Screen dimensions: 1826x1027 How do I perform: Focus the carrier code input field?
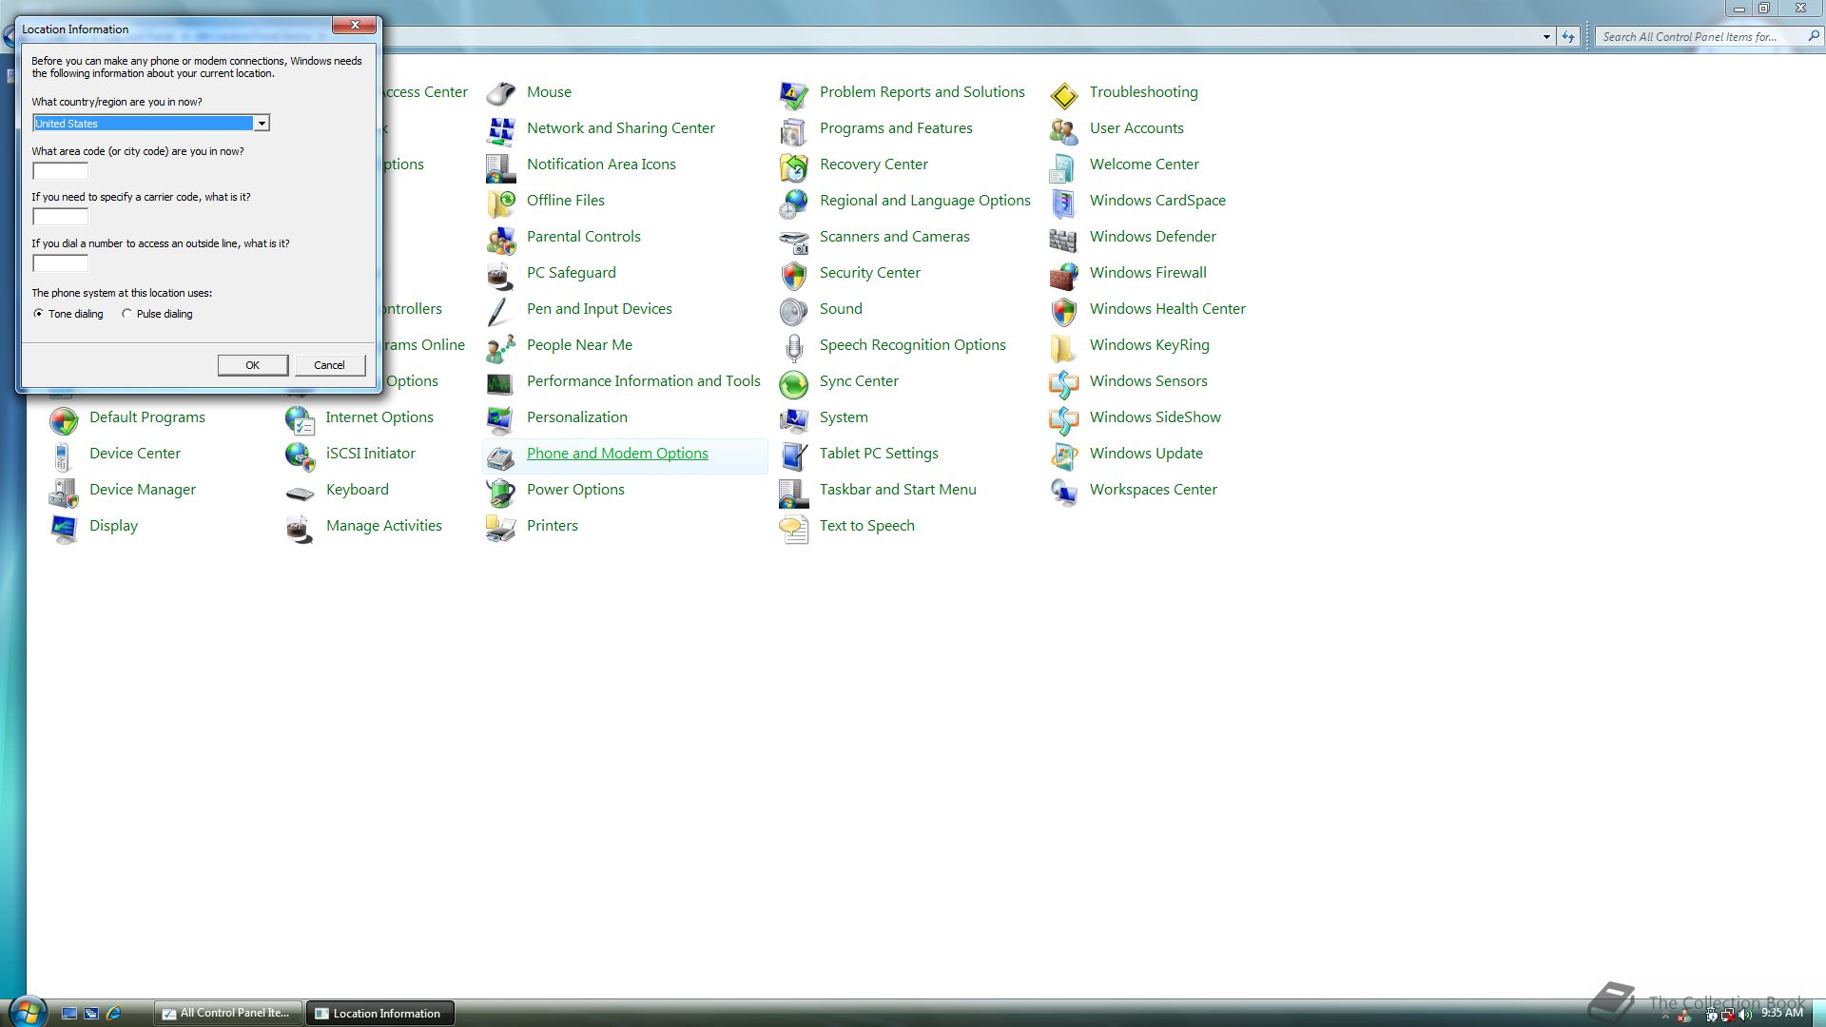[x=60, y=217]
